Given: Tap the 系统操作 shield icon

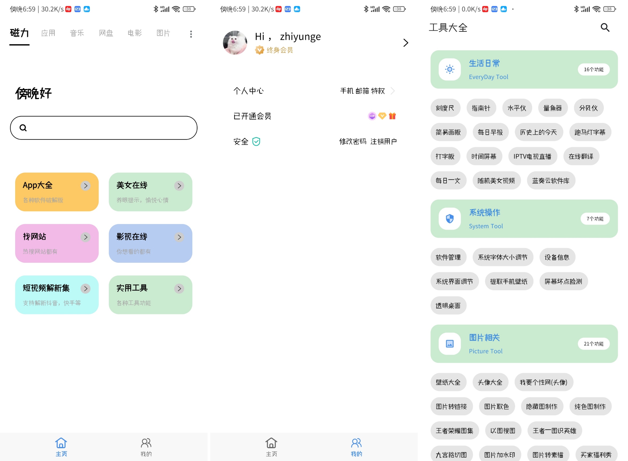Looking at the screenshot, I should (x=449, y=219).
